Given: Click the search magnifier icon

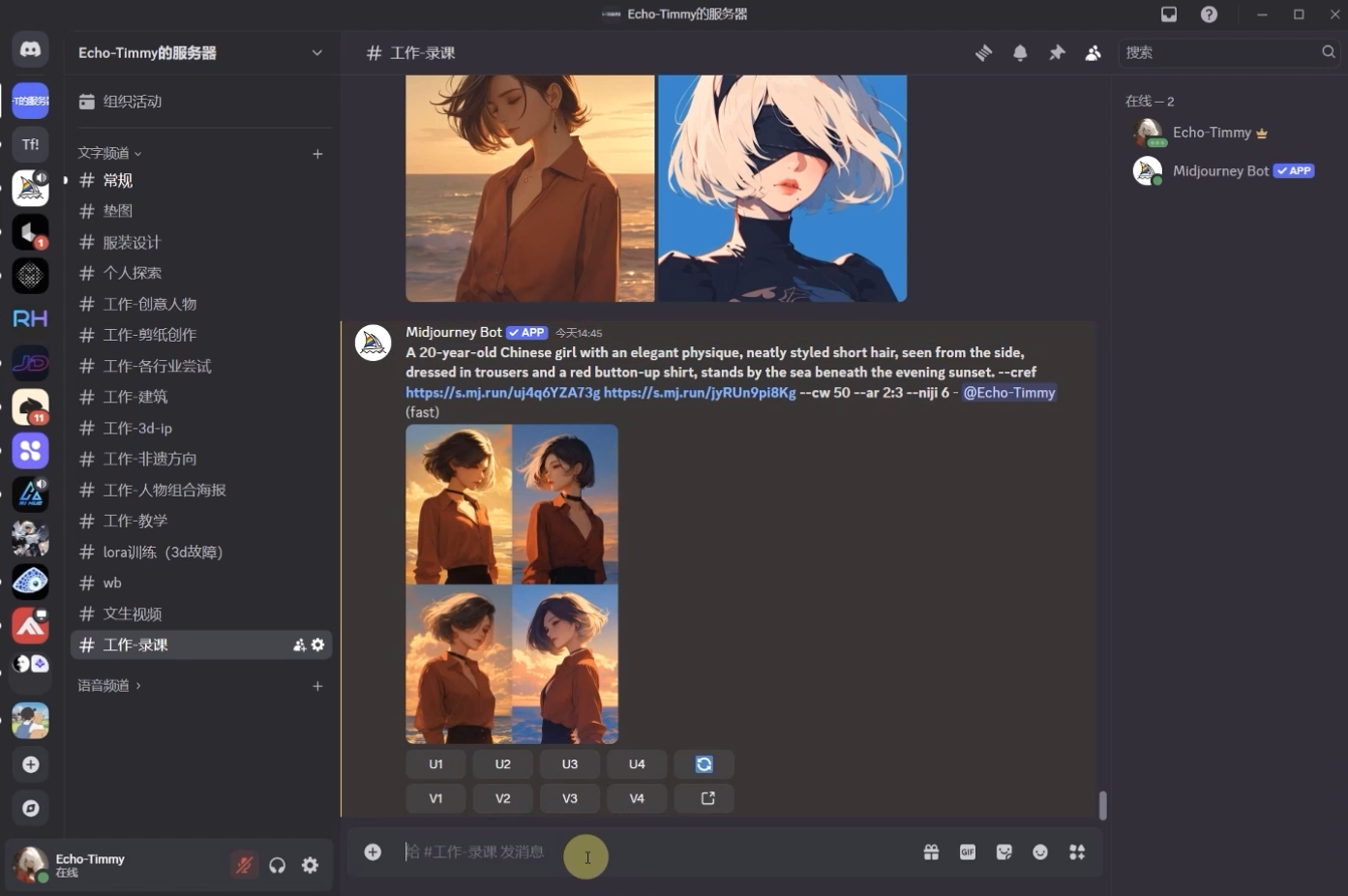Looking at the screenshot, I should pos(1329,52).
